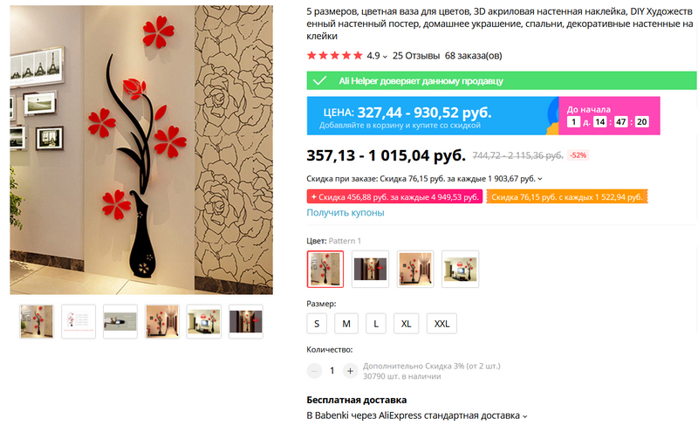The height and width of the screenshot is (425, 698).
Task: Show the last dark hallway gallery thumbnail
Action: (x=246, y=321)
